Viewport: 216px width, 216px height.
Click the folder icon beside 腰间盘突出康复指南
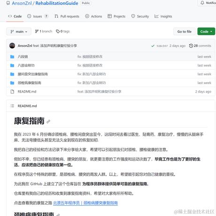[12, 74]
